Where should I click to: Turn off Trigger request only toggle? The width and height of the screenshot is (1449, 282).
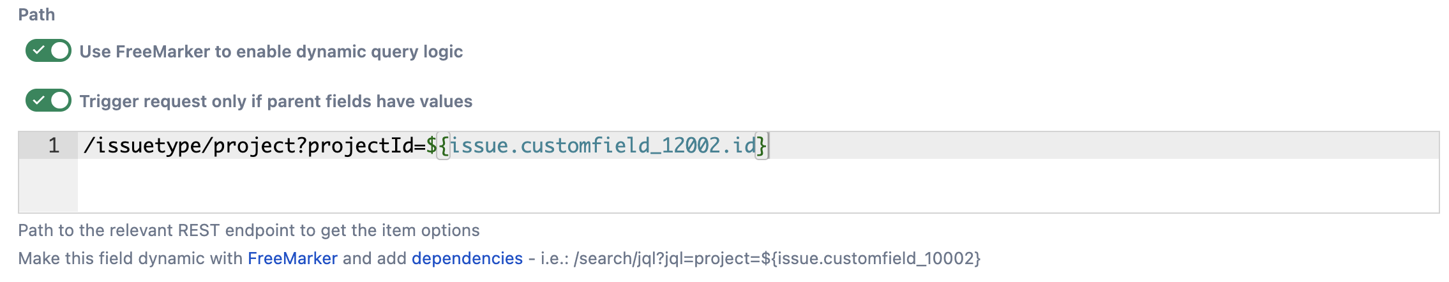pos(49,101)
